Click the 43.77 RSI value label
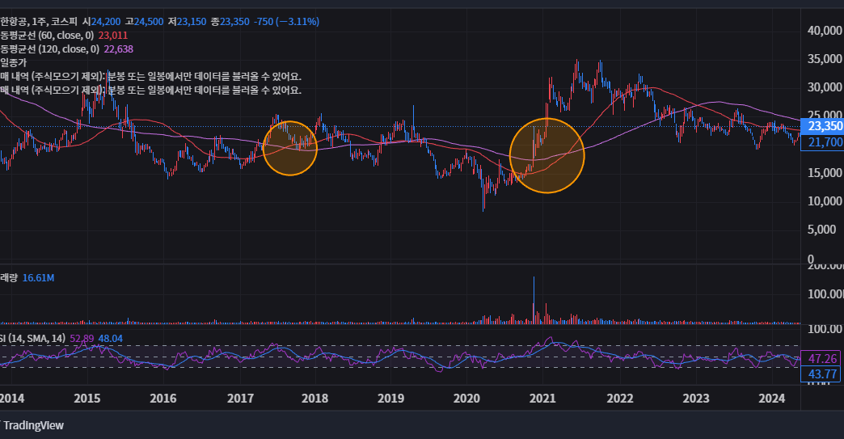Screen dimensions: 844x439 pyautogui.click(x=821, y=374)
